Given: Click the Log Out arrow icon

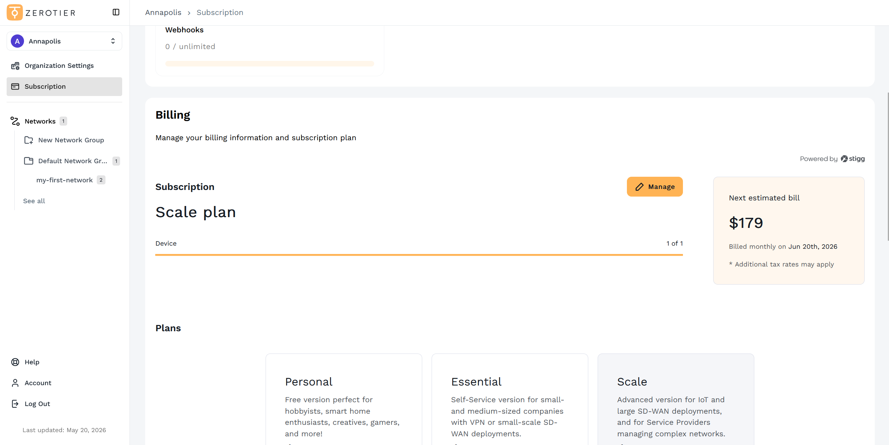Looking at the screenshot, I should (15, 404).
